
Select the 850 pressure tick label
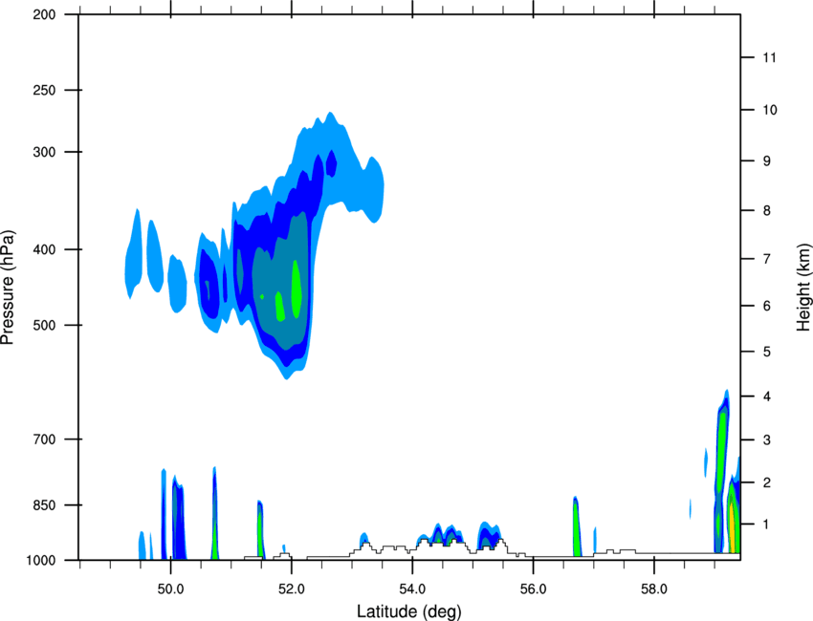[44, 505]
